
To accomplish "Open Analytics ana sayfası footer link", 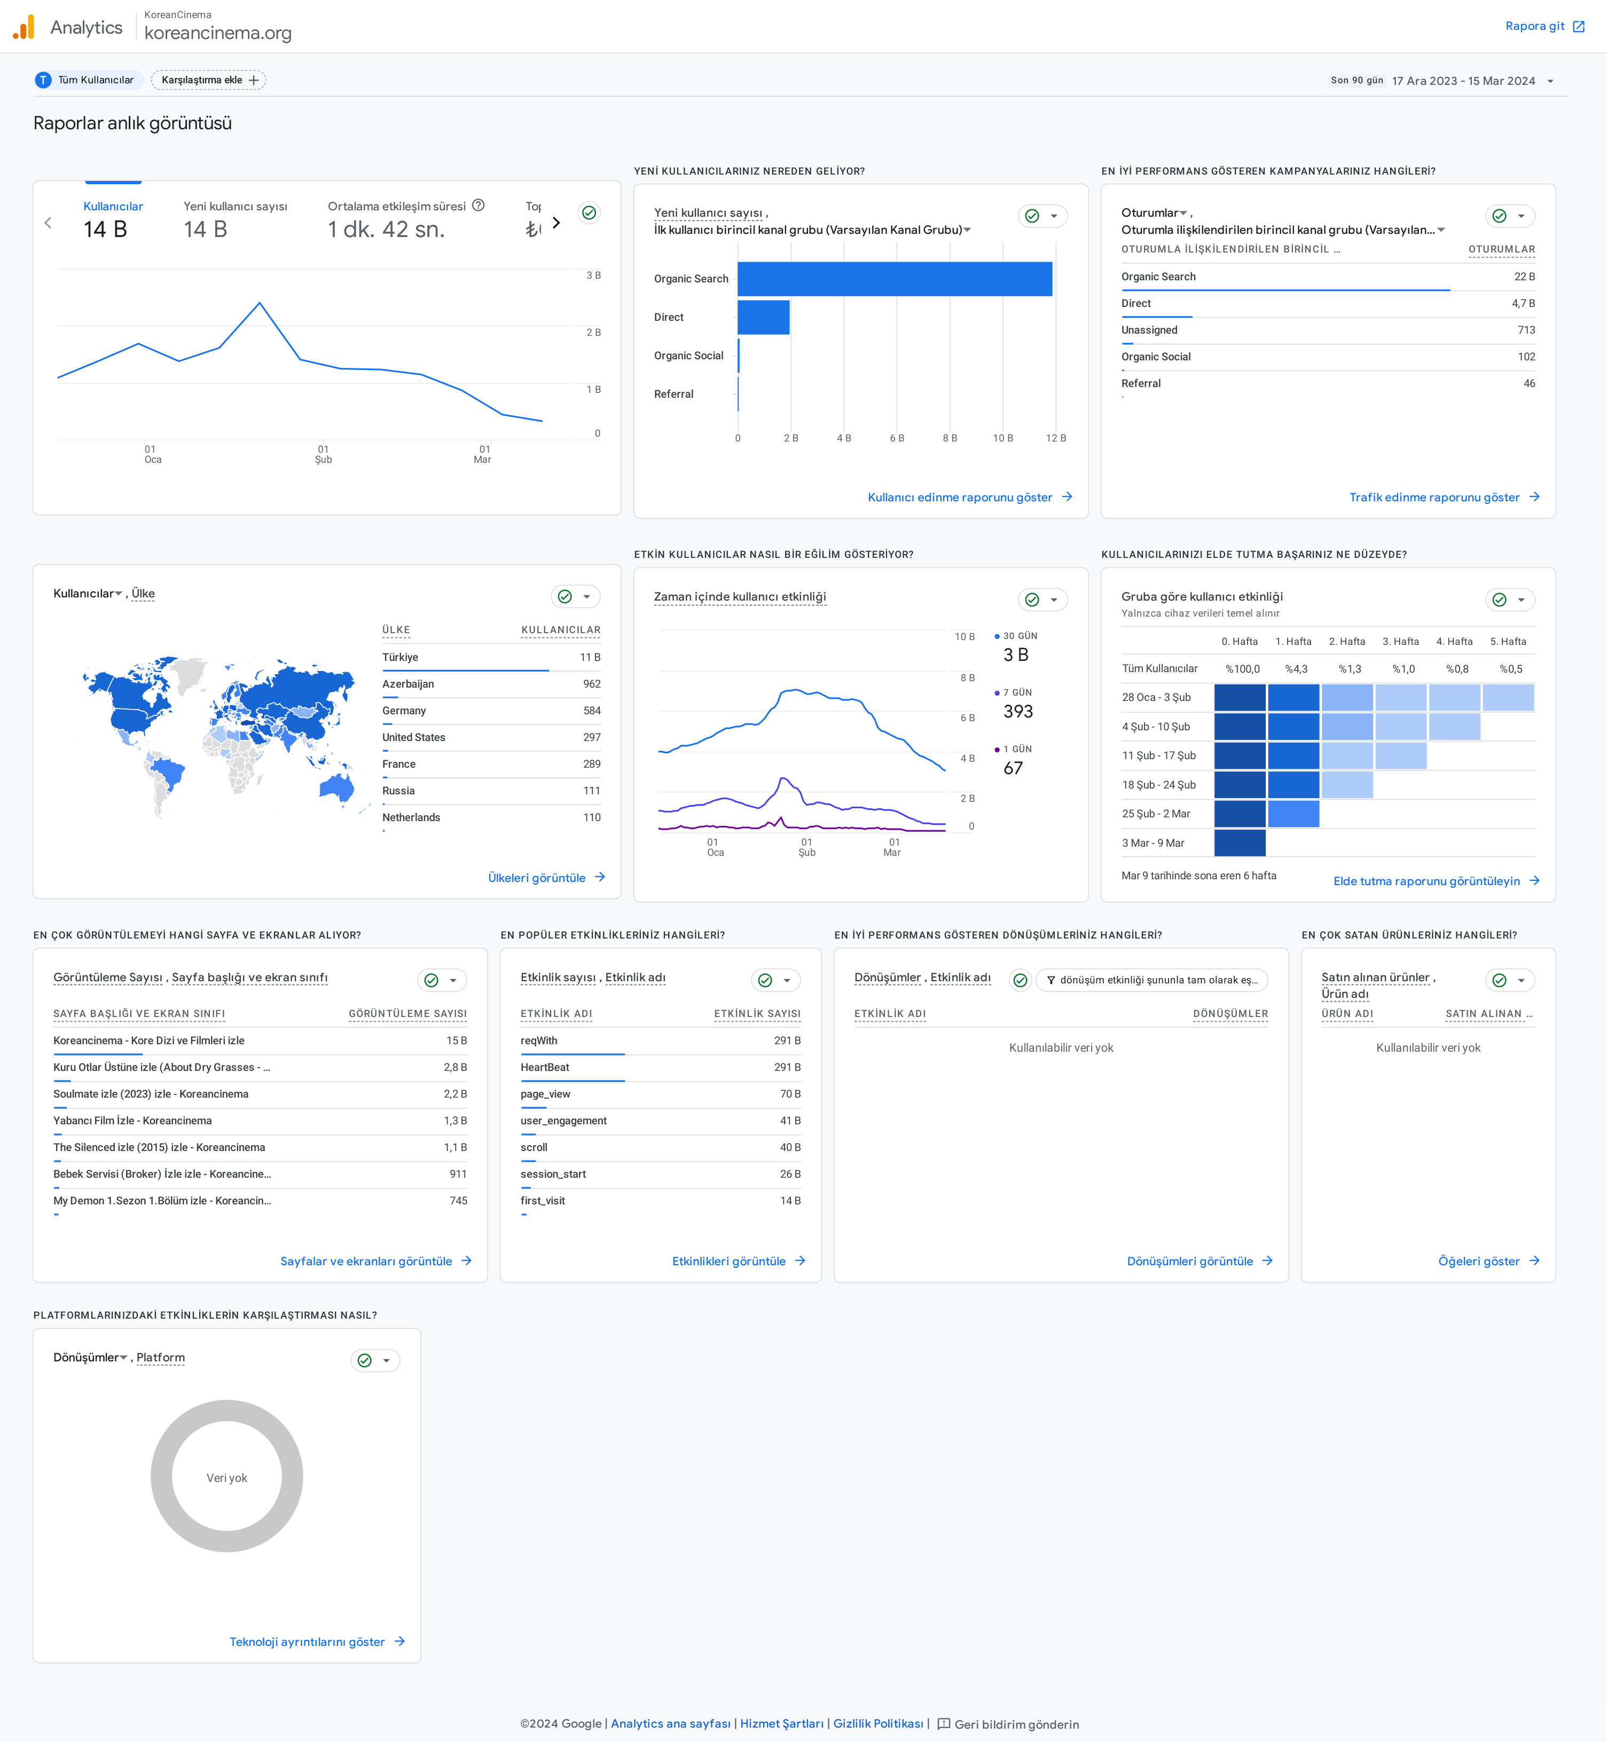I will pos(670,1724).
